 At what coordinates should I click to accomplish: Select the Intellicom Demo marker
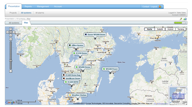pos(71,79)
